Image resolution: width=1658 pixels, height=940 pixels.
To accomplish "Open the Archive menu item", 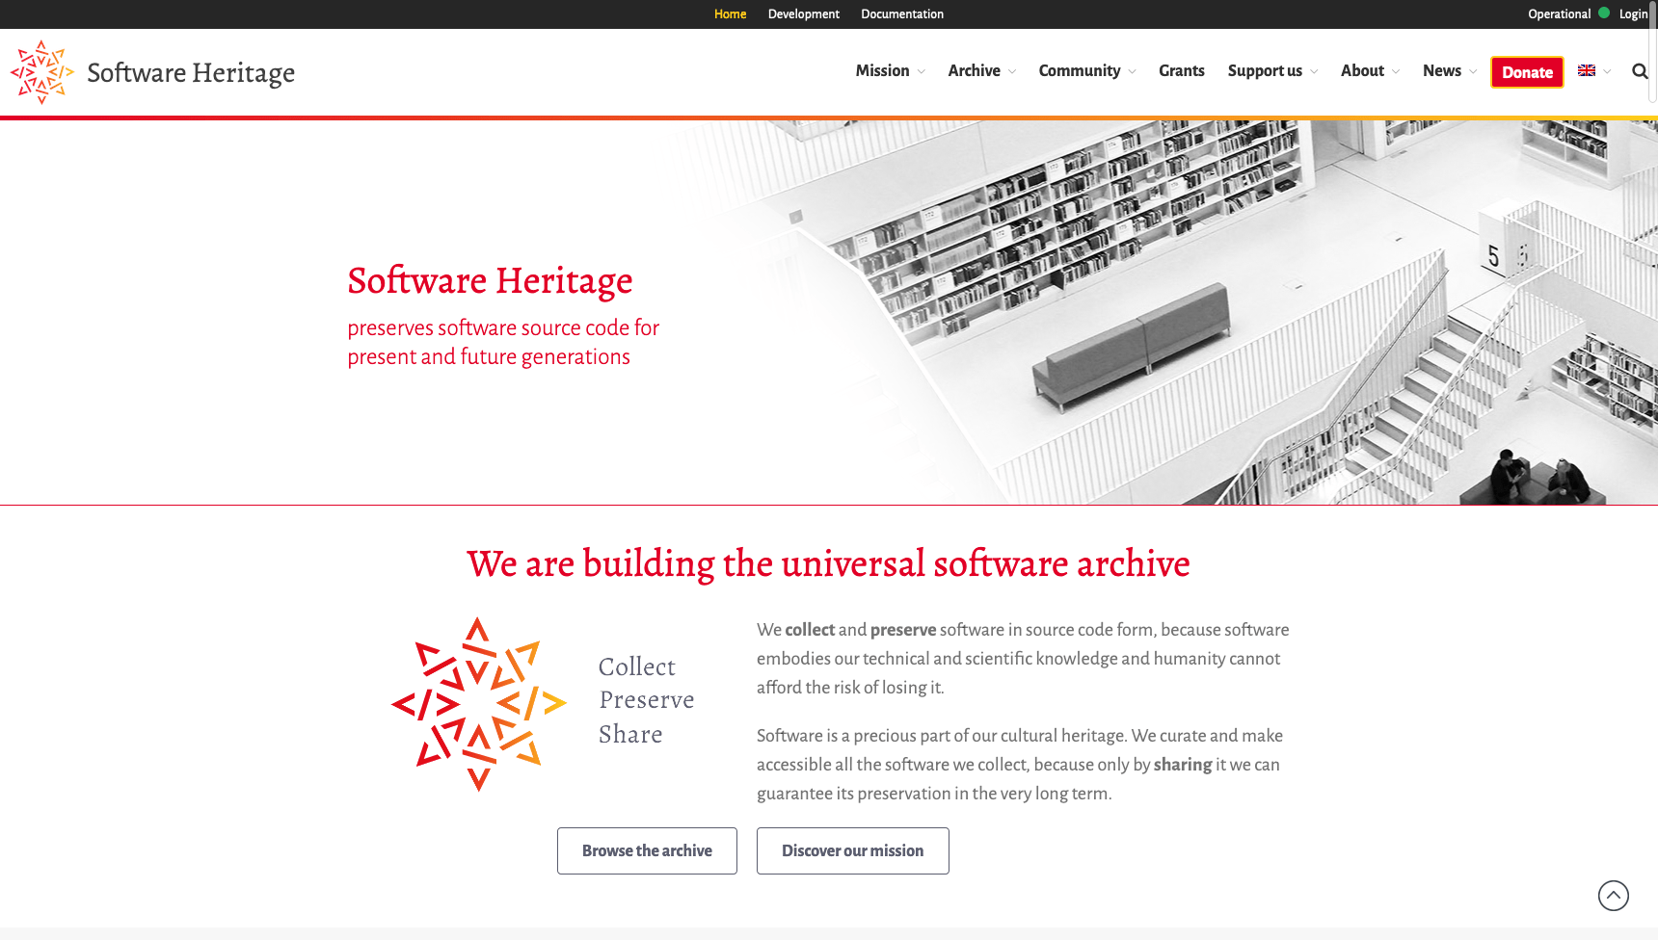I will click(974, 71).
